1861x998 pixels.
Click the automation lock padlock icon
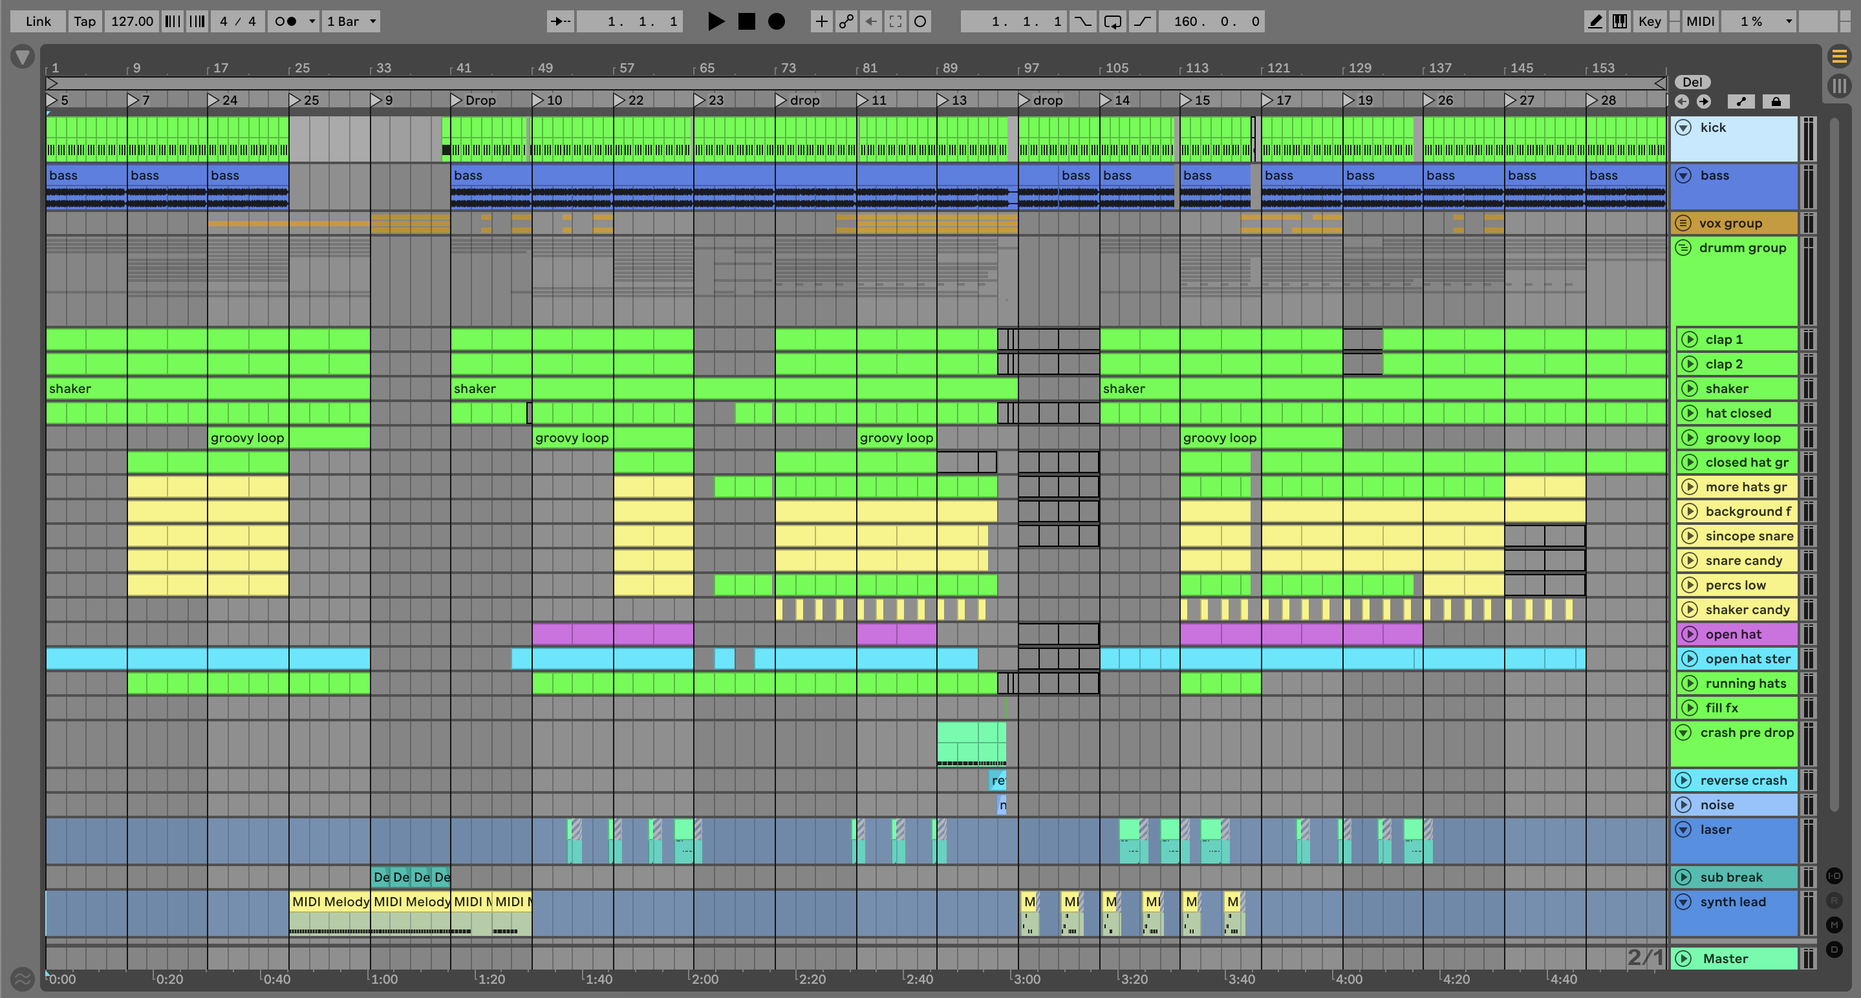point(1776,102)
